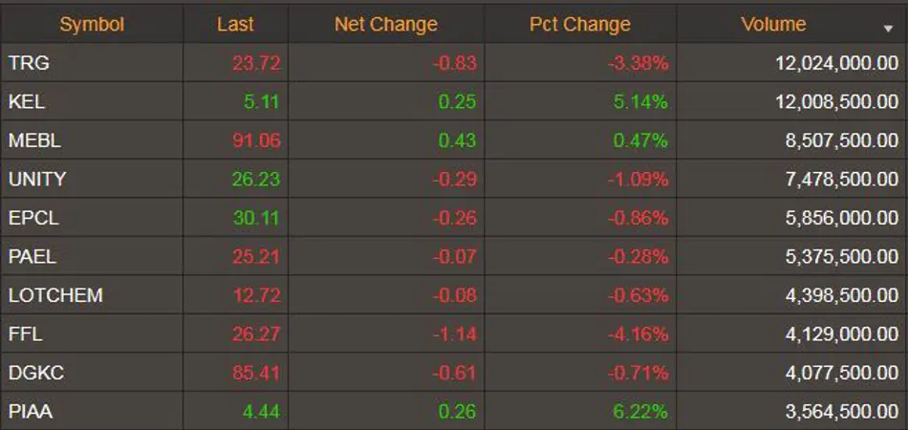This screenshot has width=908, height=430.
Task: Open the KEL stock row
Action: point(454,101)
